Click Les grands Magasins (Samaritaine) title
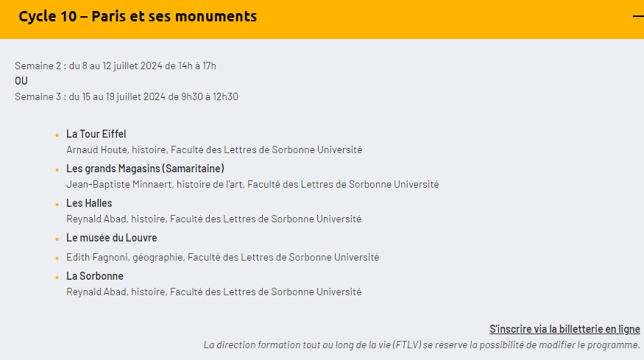 pos(146,169)
